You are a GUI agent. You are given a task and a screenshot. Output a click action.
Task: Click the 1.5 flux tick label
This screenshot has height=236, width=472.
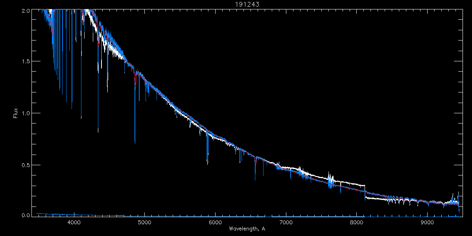[x=26, y=61]
